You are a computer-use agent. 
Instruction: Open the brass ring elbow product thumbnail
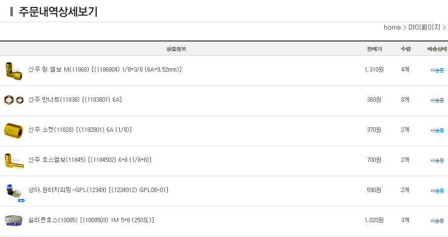point(14,71)
